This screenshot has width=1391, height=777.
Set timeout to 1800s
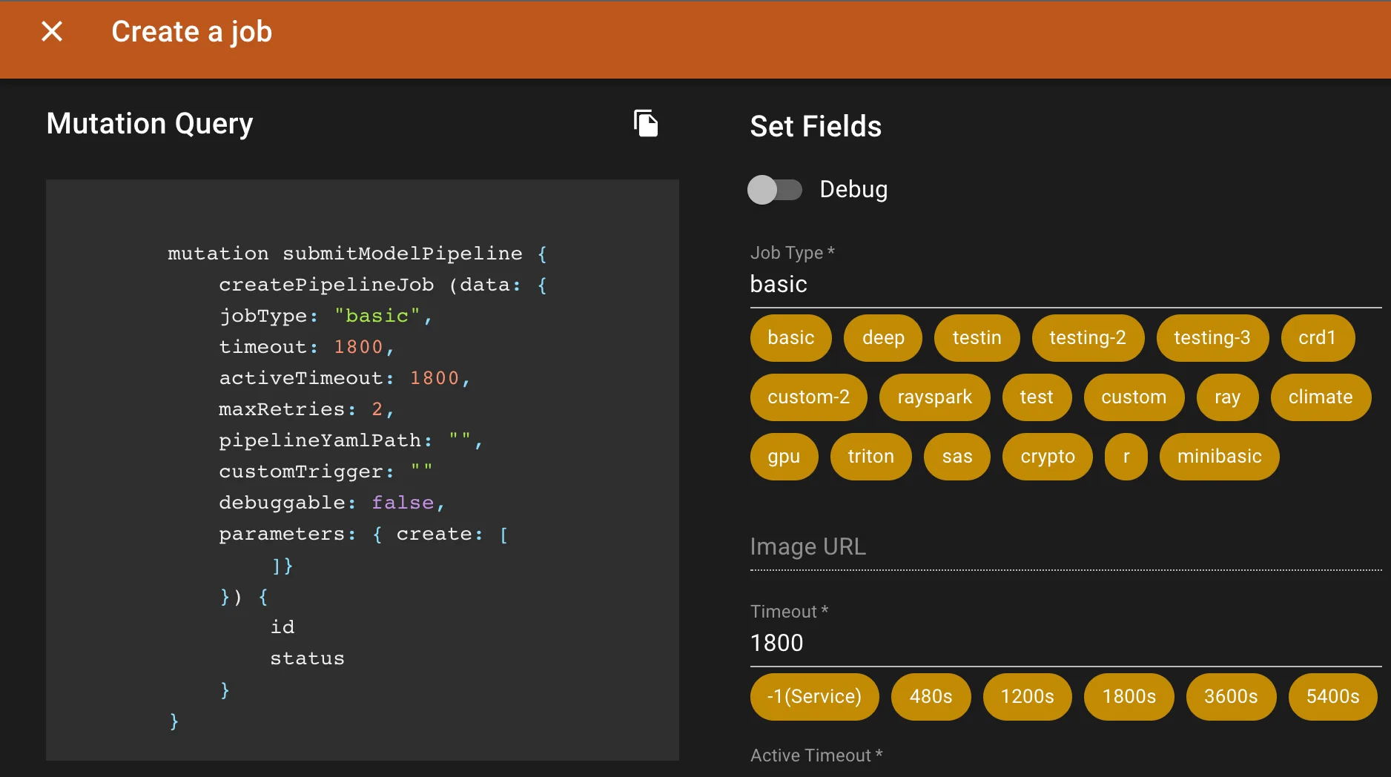1129,697
